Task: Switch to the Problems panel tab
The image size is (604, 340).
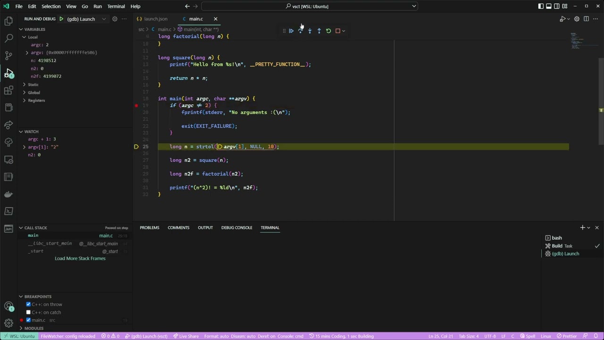Action: 149,228
